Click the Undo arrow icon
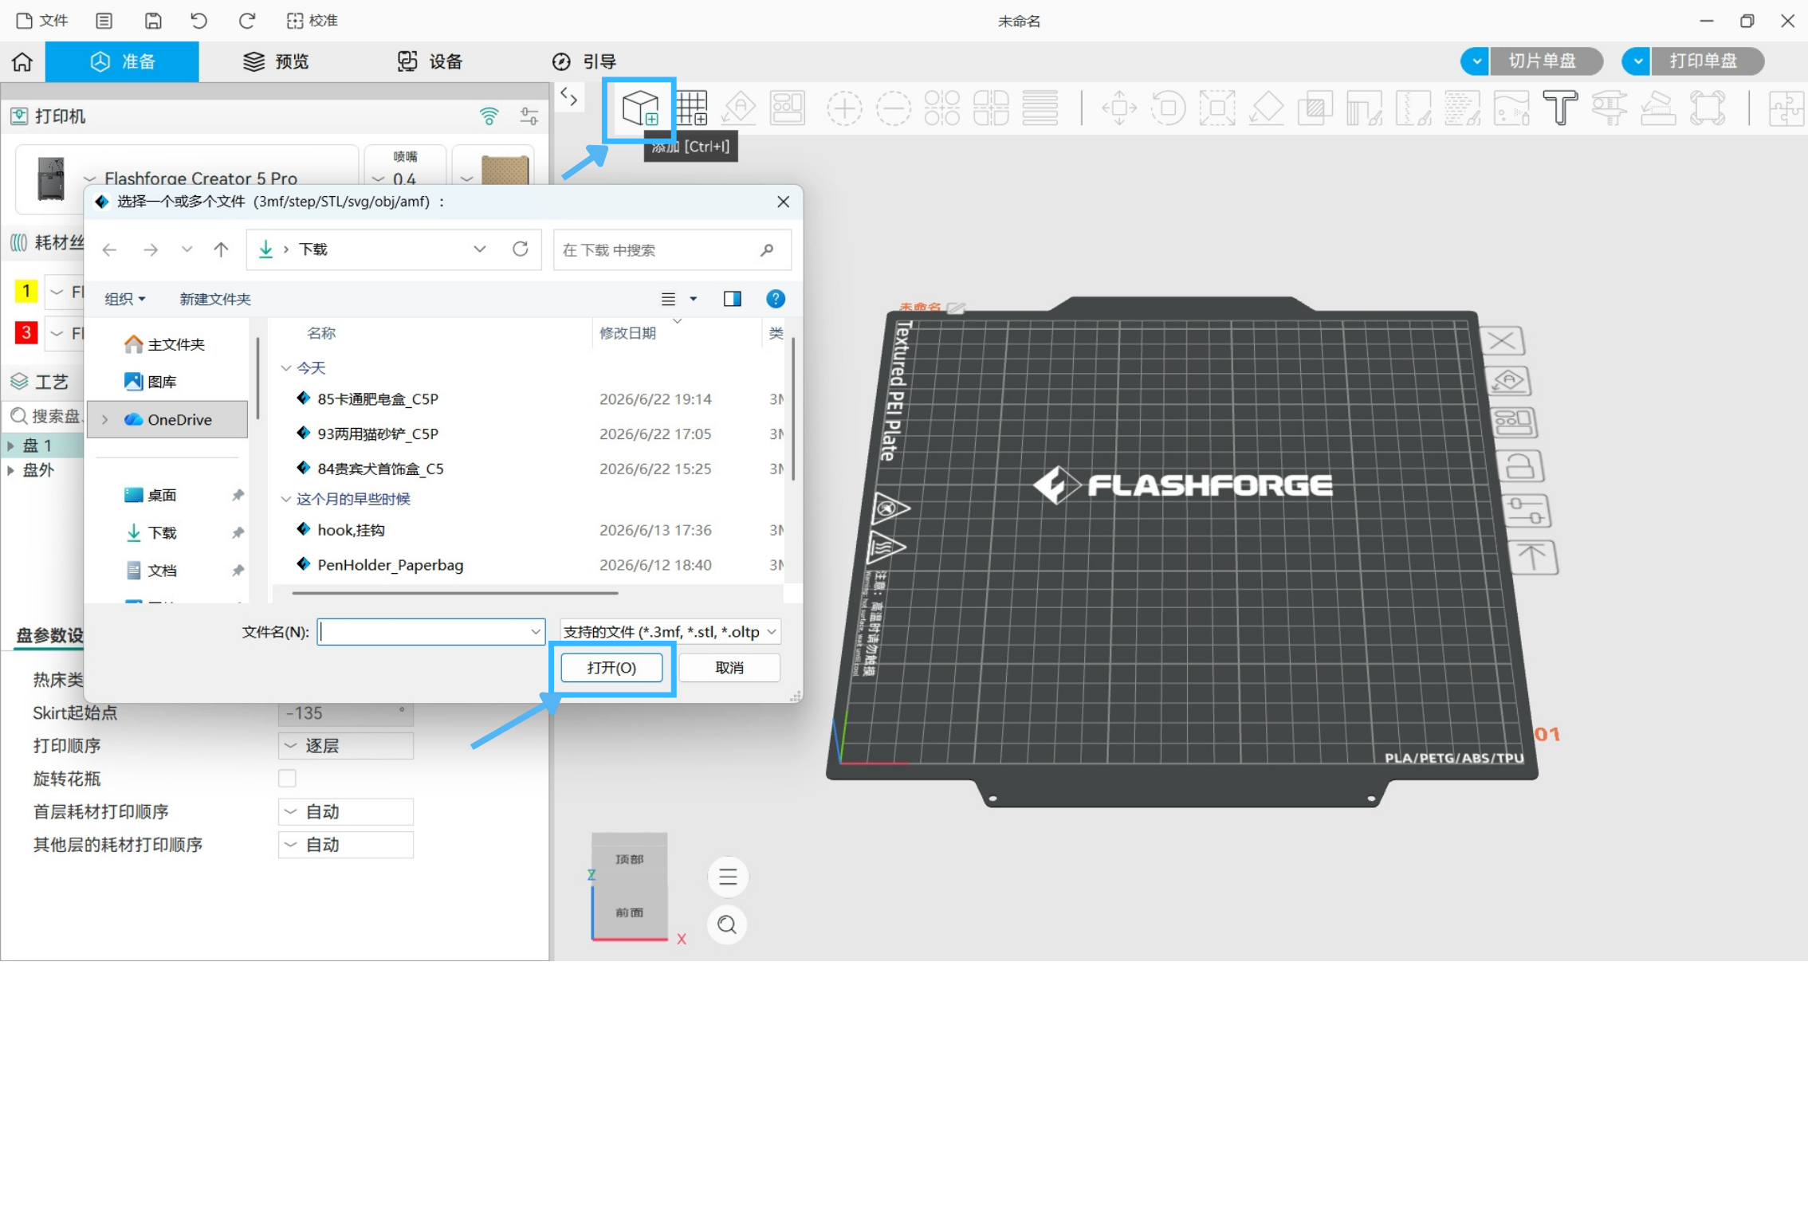Image resolution: width=1808 pixels, height=1205 pixels. pos(199,21)
